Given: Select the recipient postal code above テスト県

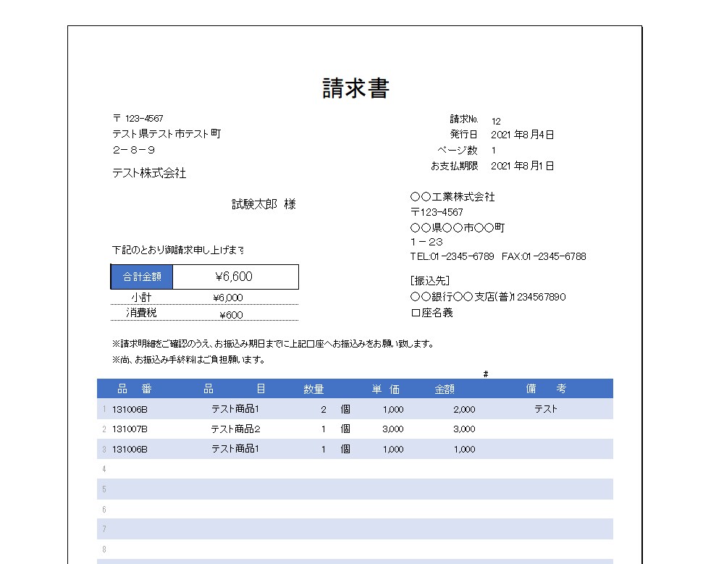Looking at the screenshot, I should pos(138,118).
